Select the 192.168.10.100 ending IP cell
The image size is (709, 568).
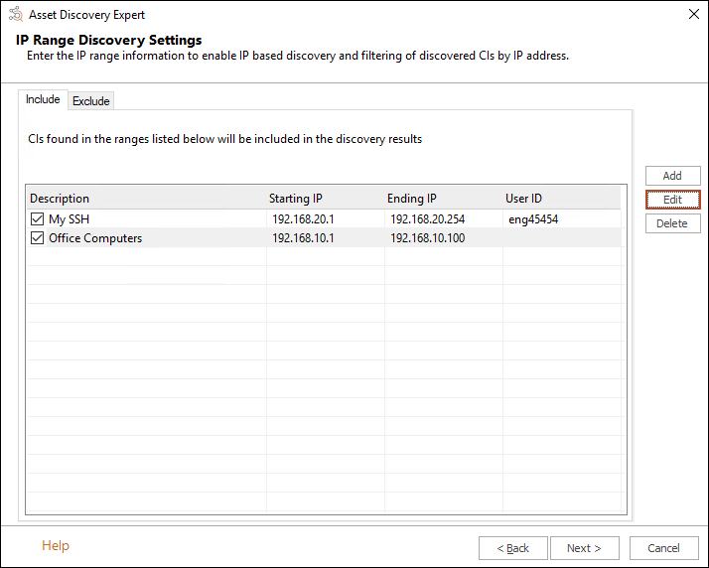(427, 238)
